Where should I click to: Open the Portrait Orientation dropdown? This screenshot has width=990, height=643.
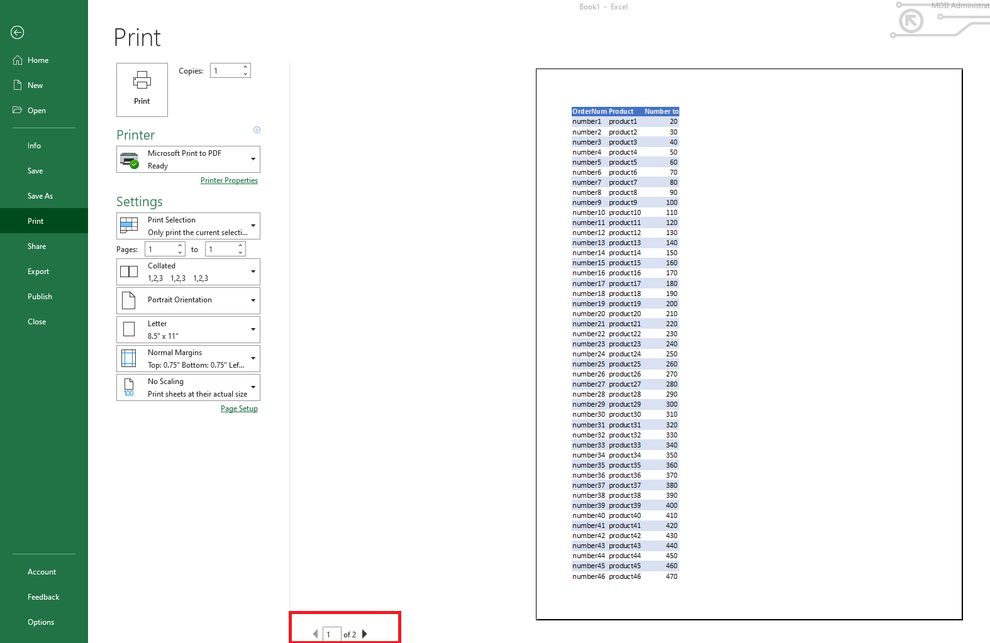click(188, 300)
